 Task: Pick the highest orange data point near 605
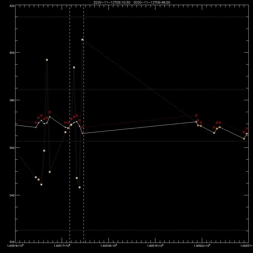pos(82,39)
